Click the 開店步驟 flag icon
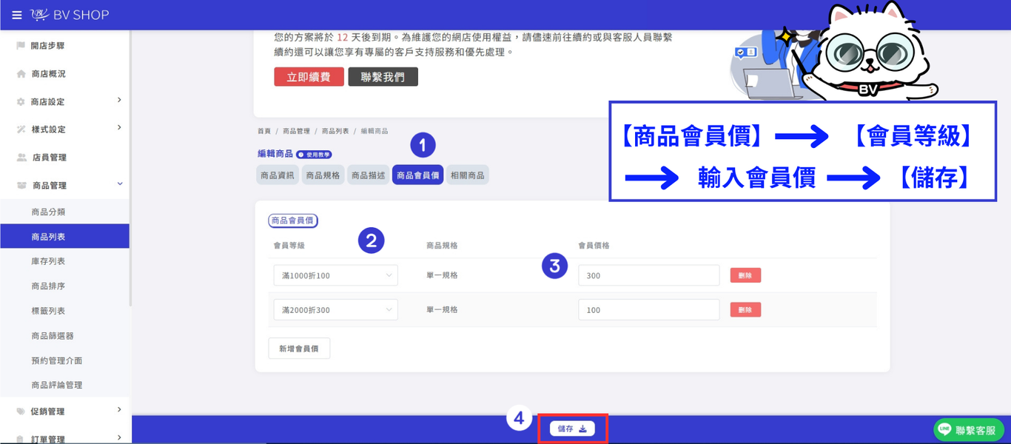 click(x=21, y=46)
